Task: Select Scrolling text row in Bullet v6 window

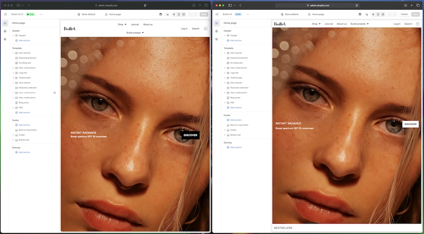Action: click(x=246, y=63)
